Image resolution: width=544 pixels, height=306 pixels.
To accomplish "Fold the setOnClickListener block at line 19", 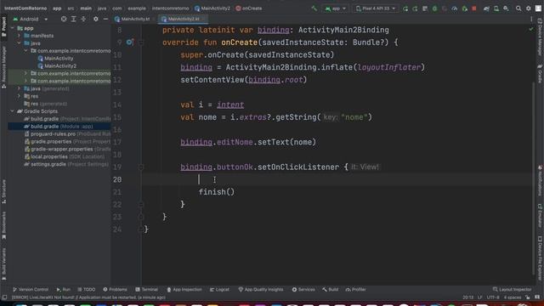I will click(141, 167).
